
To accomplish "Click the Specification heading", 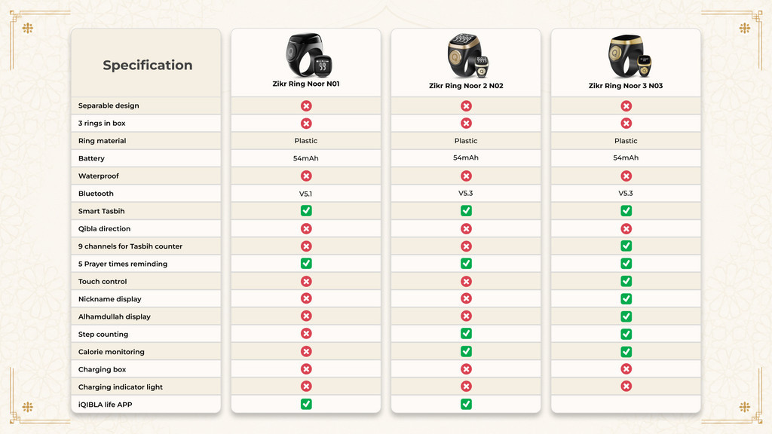I will (148, 65).
